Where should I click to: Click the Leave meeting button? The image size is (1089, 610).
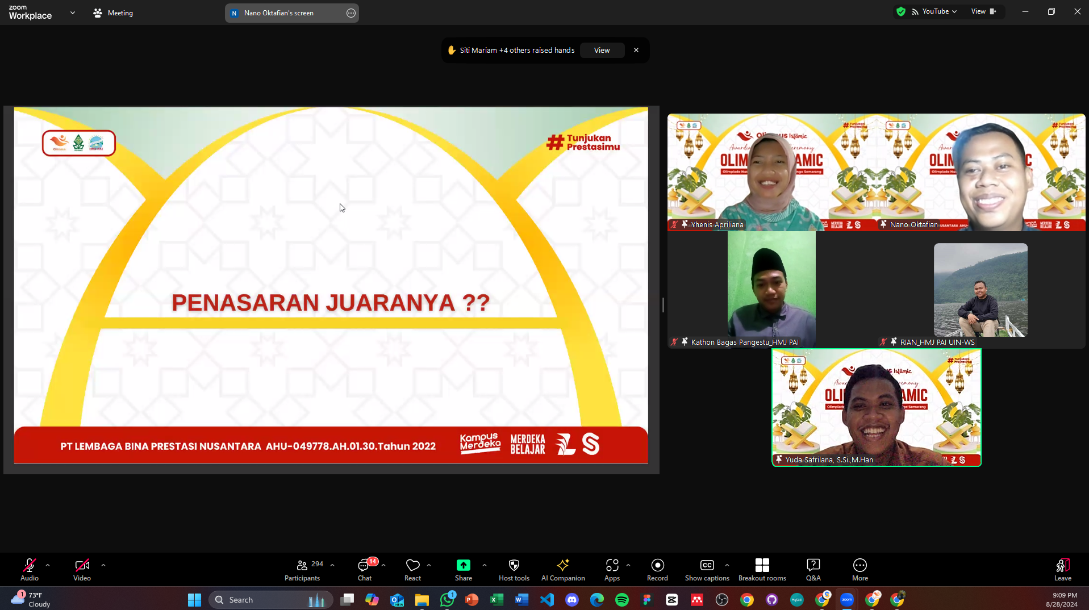(1062, 570)
